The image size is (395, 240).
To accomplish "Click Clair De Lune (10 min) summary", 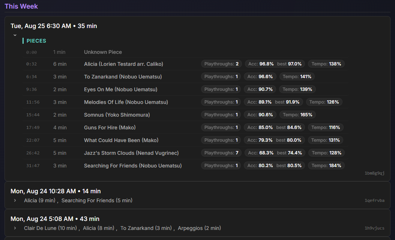I will click(x=50, y=228).
